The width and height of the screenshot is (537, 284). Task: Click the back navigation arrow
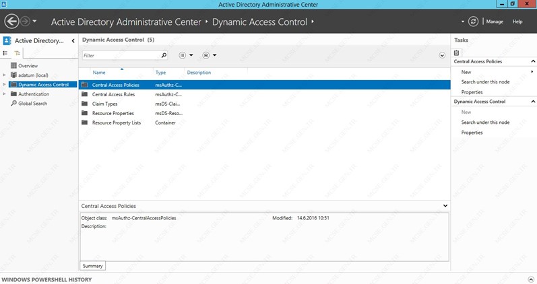[11, 22]
